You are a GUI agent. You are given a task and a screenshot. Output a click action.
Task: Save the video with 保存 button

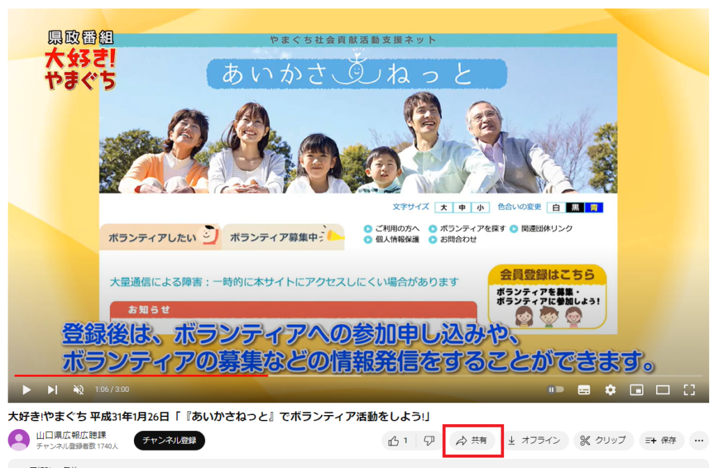[x=661, y=441]
